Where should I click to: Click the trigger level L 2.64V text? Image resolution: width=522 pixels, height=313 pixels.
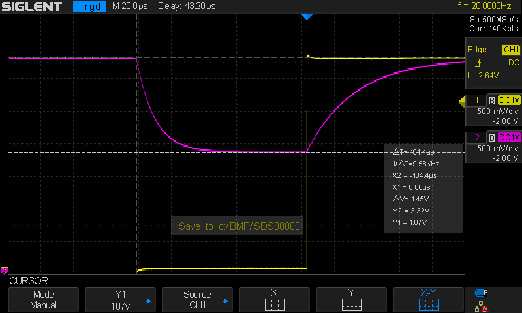click(x=484, y=76)
